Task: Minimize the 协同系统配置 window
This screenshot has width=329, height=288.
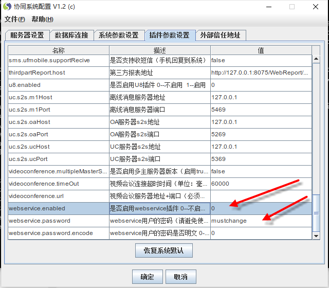Action: click(269, 7)
